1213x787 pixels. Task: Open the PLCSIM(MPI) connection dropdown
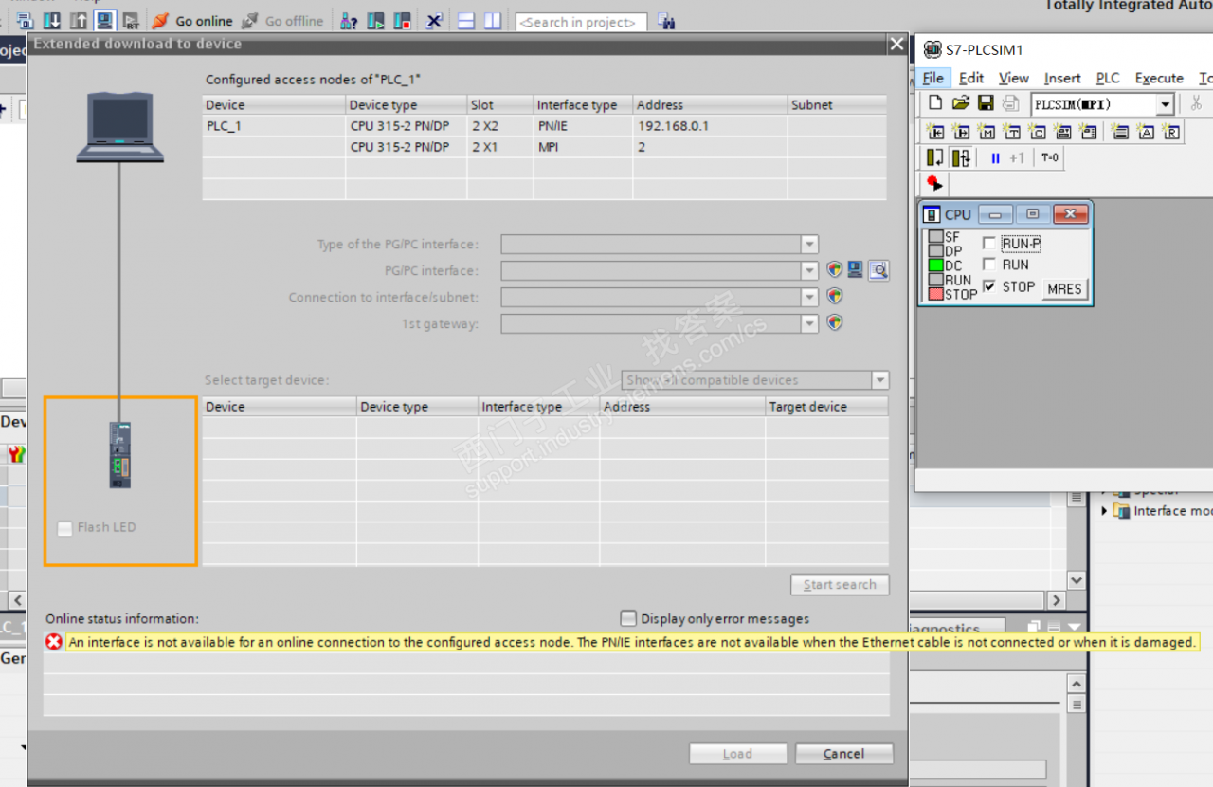pos(1165,104)
